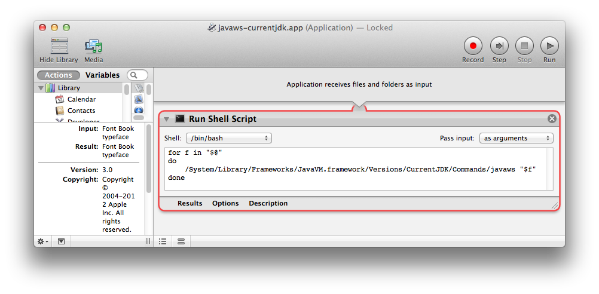This screenshot has height=294, width=599.
Task: Click the vertical bars resize handle icon
Action: (148, 241)
